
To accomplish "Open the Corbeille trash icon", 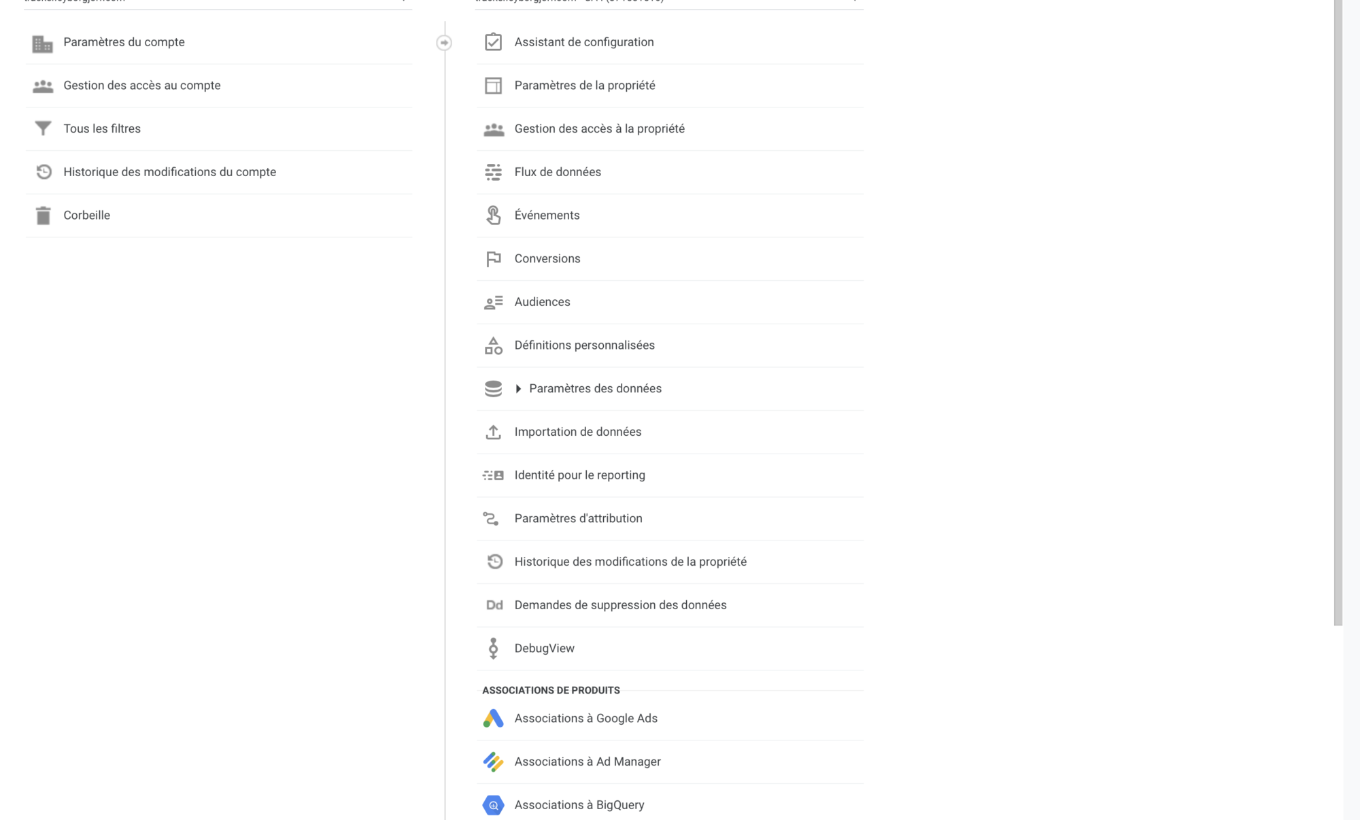I will [43, 216].
